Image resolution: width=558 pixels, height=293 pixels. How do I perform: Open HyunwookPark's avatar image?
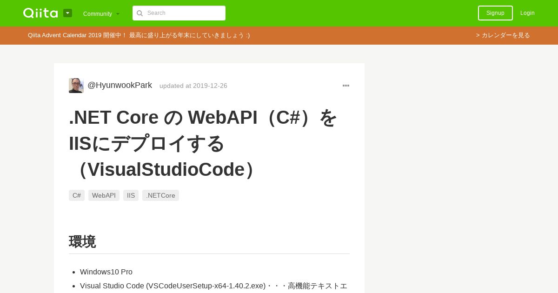[x=76, y=86]
